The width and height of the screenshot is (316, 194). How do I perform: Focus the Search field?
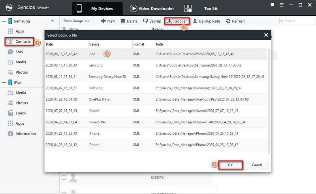click(296, 21)
